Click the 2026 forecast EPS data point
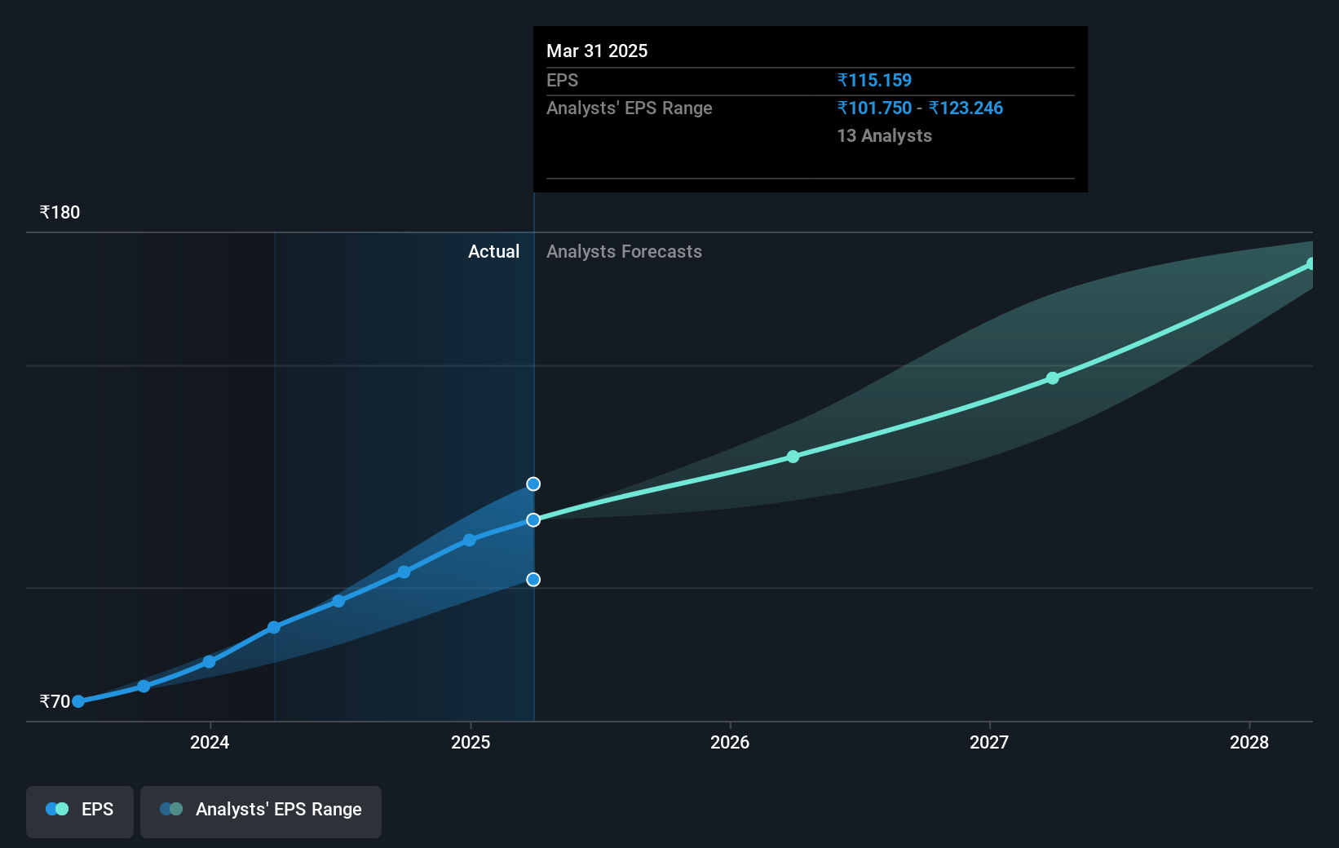 click(x=793, y=457)
